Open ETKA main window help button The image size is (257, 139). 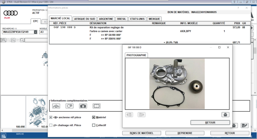click(x=234, y=2)
